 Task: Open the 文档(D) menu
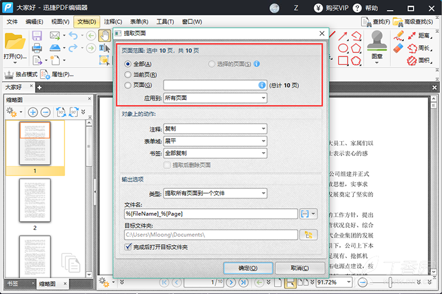(x=87, y=22)
